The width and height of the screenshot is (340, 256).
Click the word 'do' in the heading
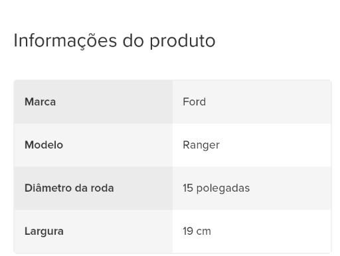[133, 40]
